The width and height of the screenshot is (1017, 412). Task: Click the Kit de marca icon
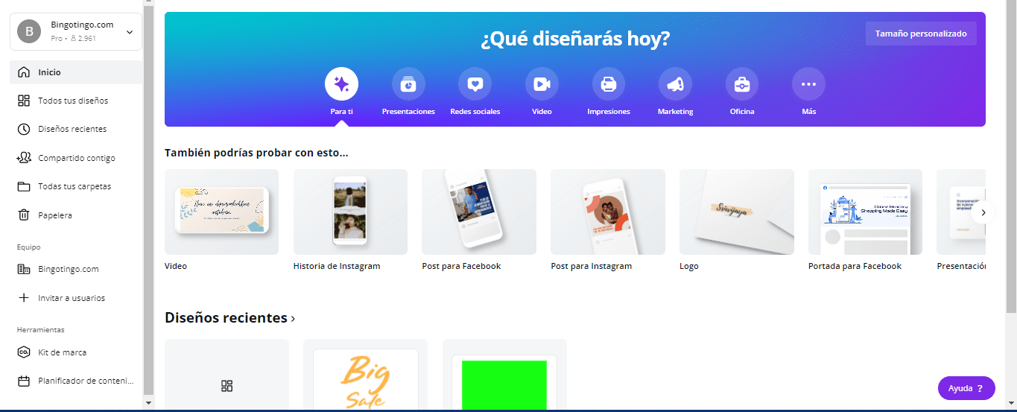(24, 352)
